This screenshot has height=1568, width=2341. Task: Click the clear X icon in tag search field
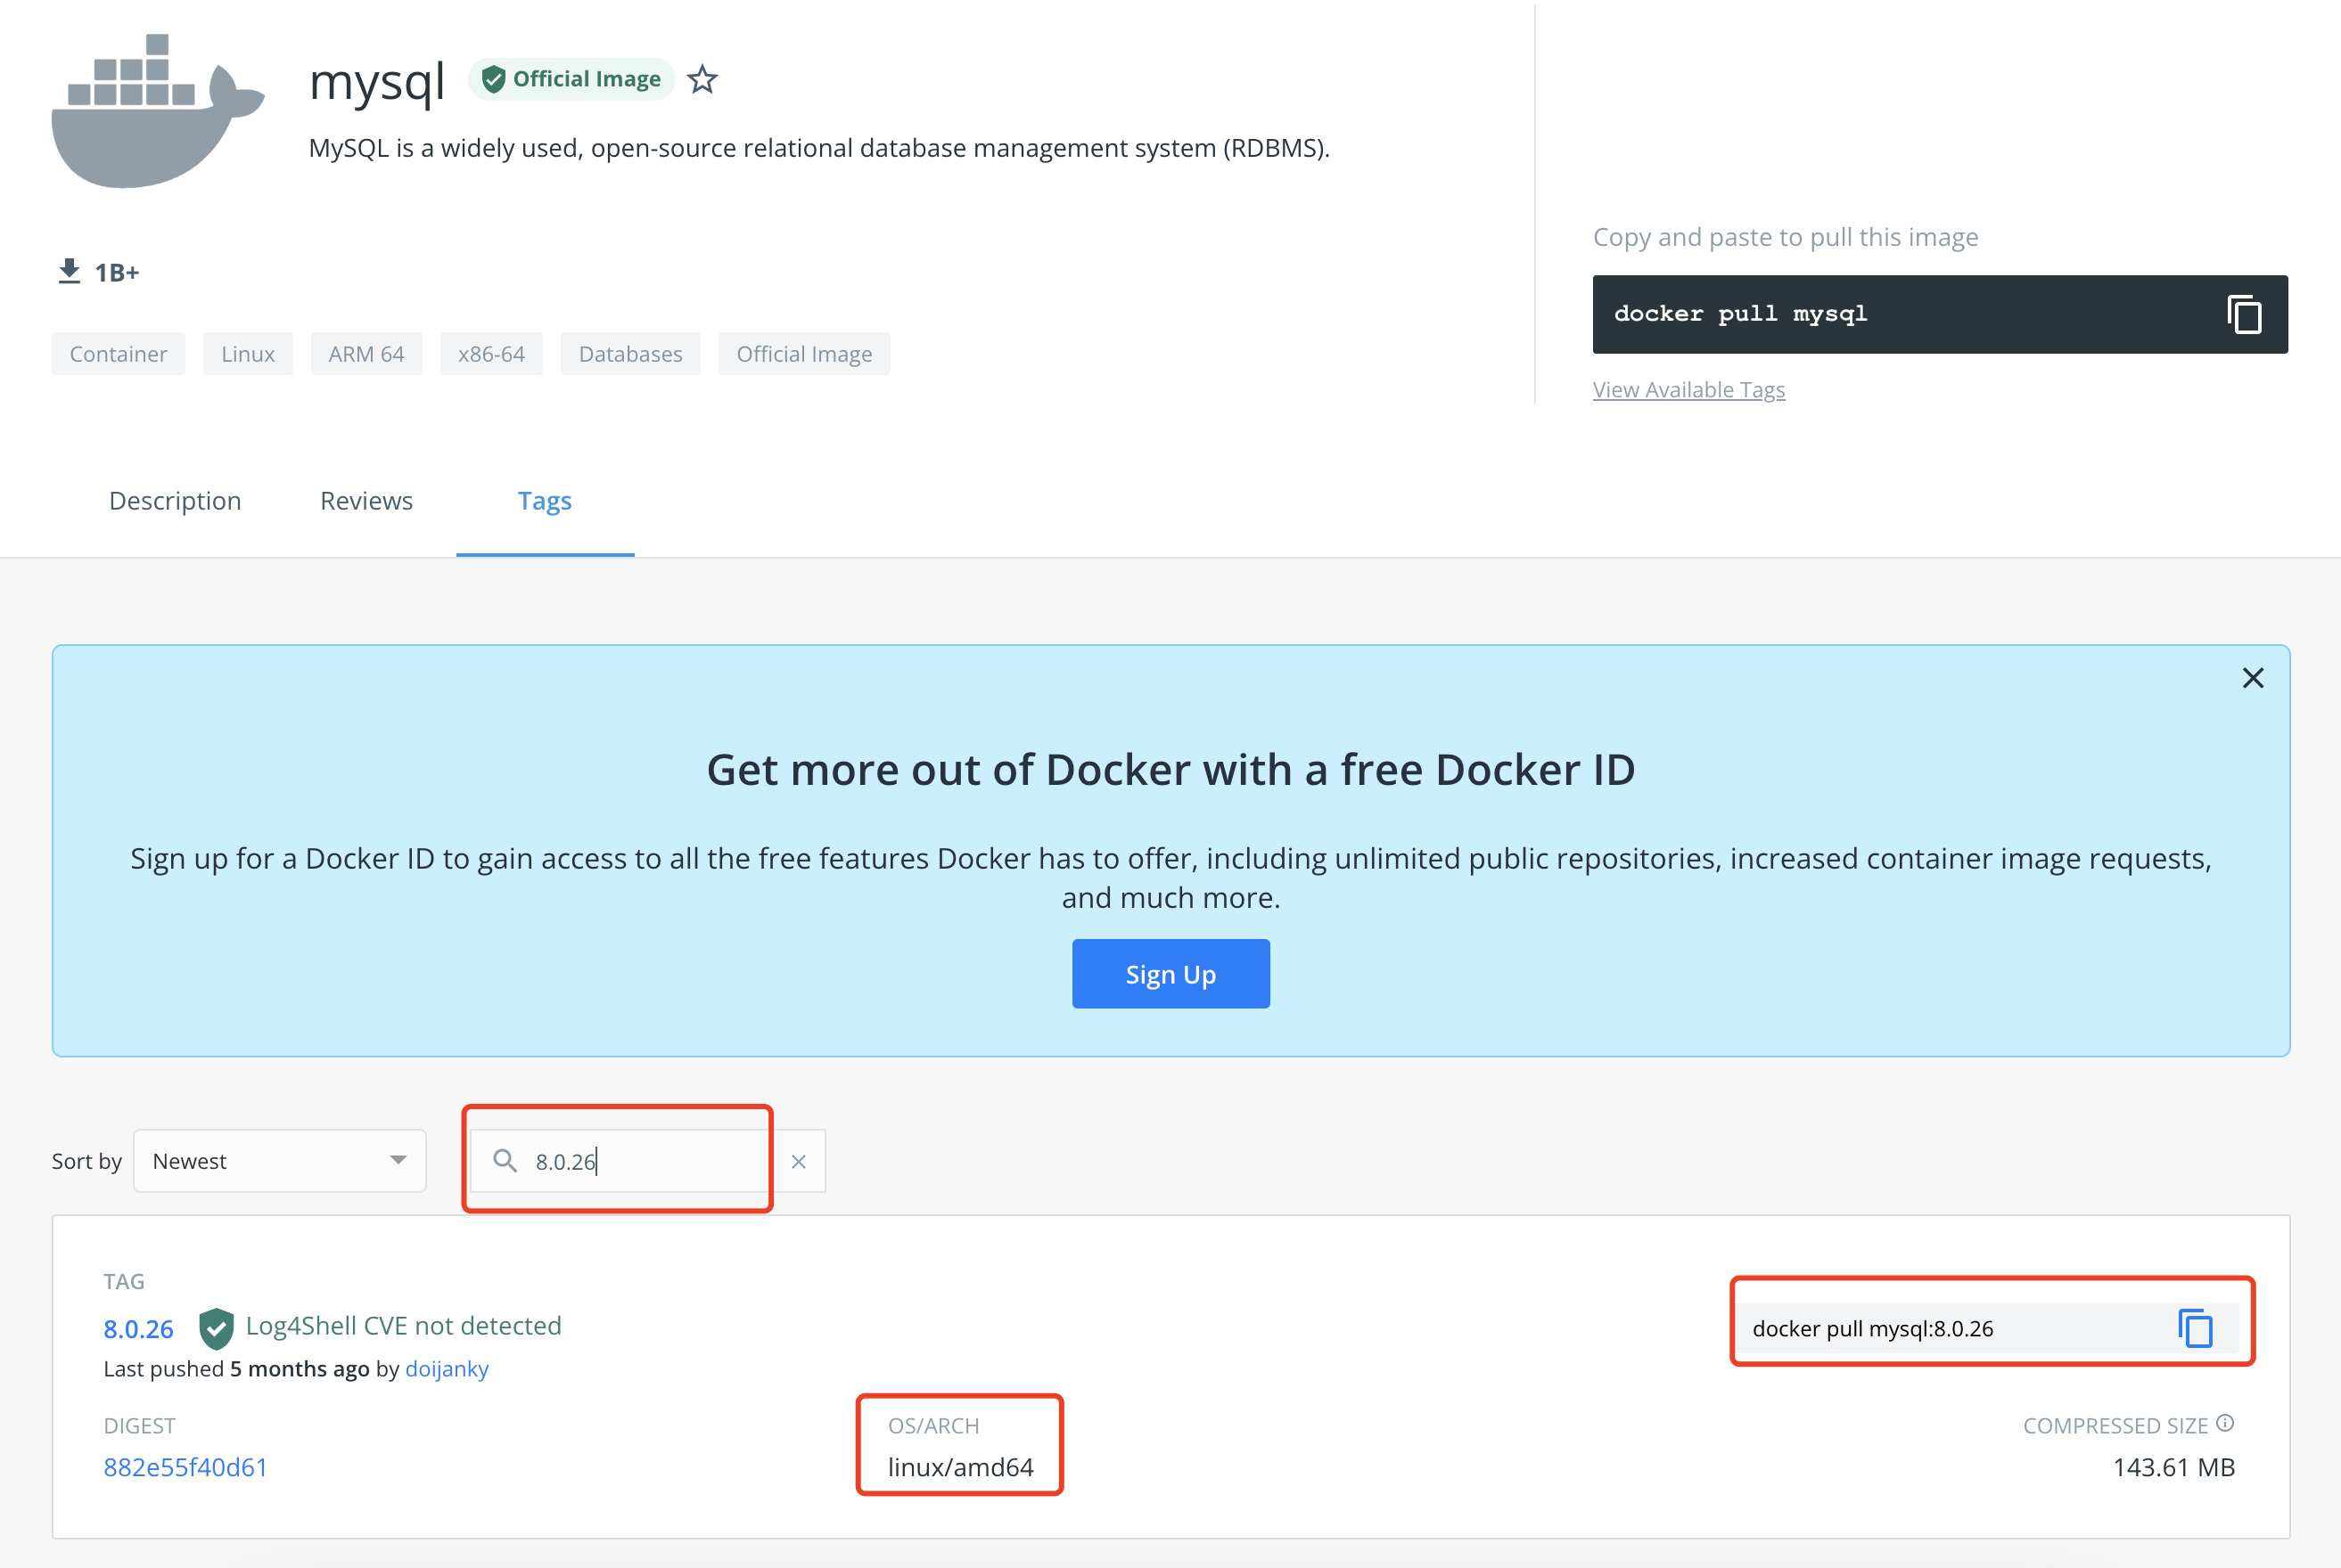click(799, 1160)
